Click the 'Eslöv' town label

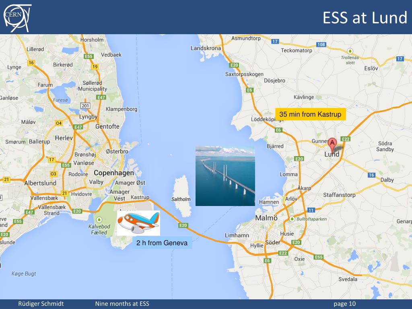coord(371,68)
